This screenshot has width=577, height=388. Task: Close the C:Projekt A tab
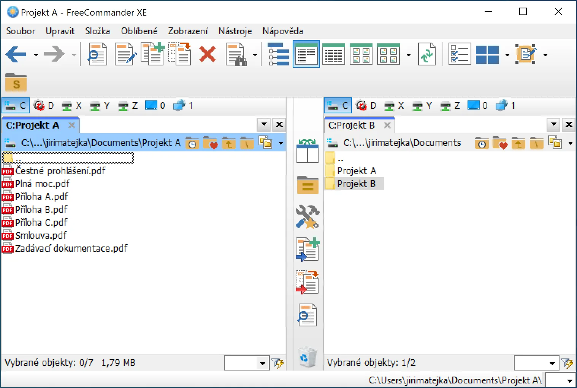pyautogui.click(x=71, y=125)
